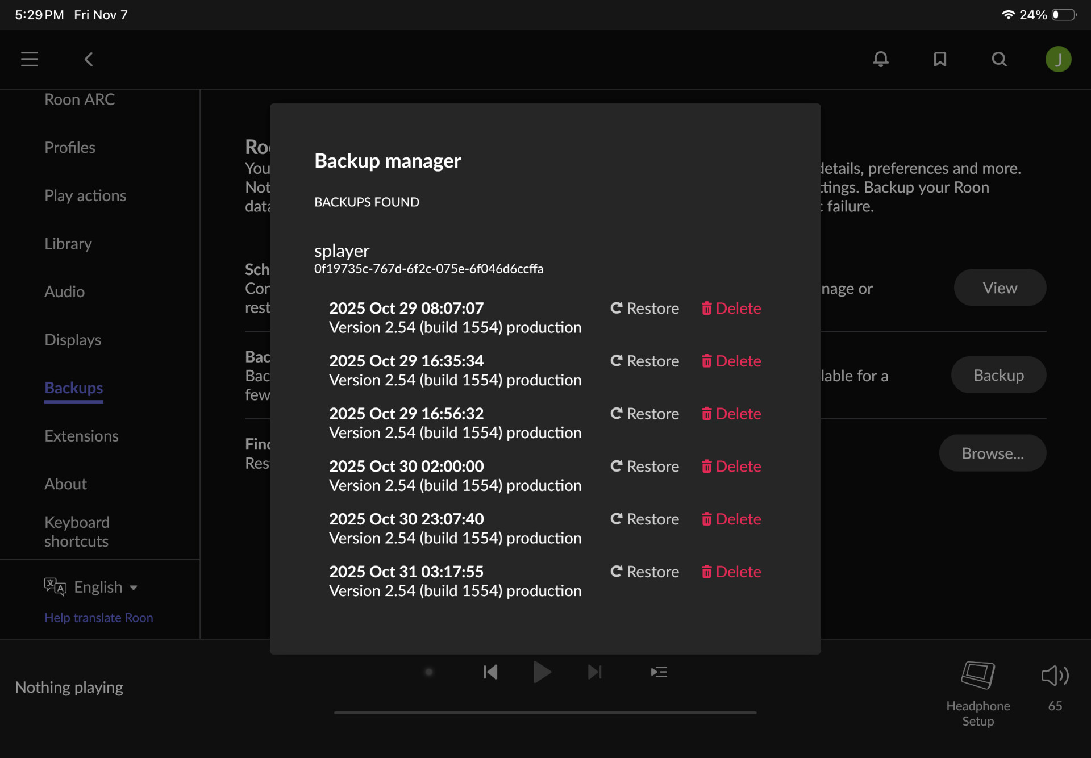Open the play queue icon
The height and width of the screenshot is (758, 1091).
659,672
